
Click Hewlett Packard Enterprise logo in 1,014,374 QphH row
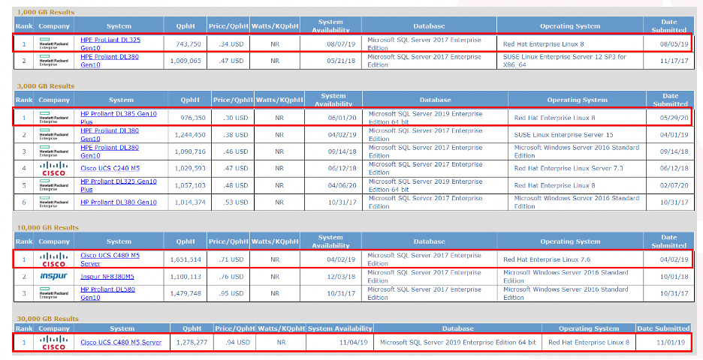[53, 202]
